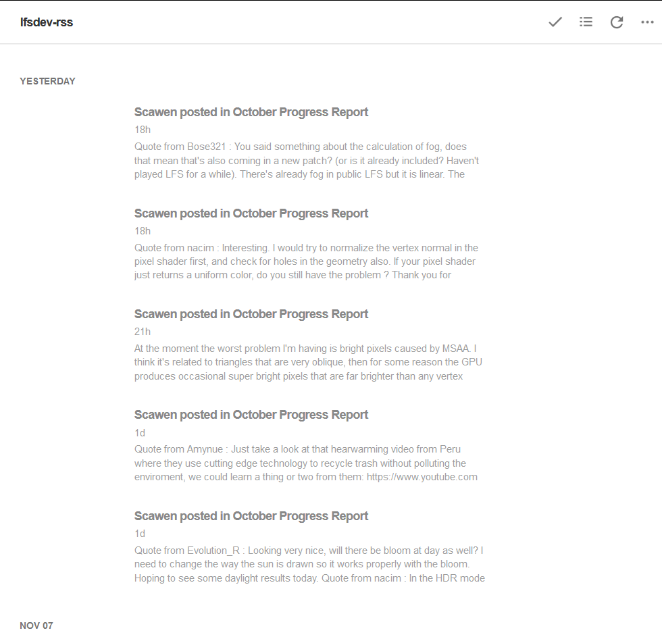The height and width of the screenshot is (639, 662).
Task: Open the post title above the Amynue quote
Action: [251, 415]
